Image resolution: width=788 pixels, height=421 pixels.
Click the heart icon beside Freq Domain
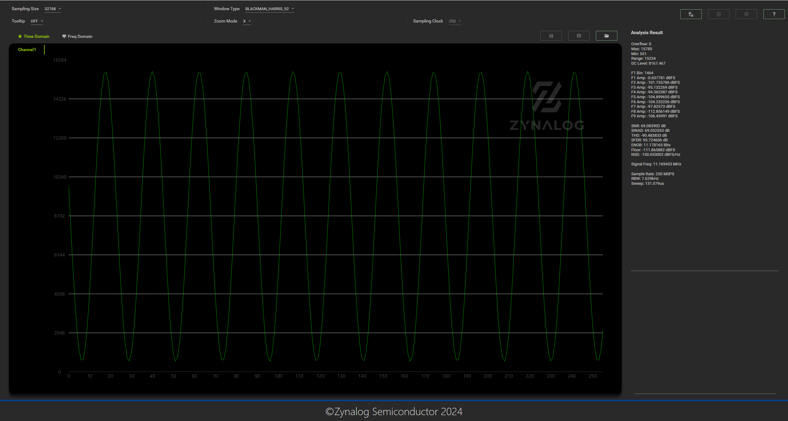pos(64,36)
